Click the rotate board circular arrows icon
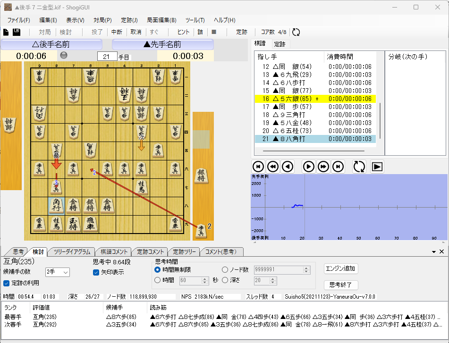The image size is (449, 343). 359,167
